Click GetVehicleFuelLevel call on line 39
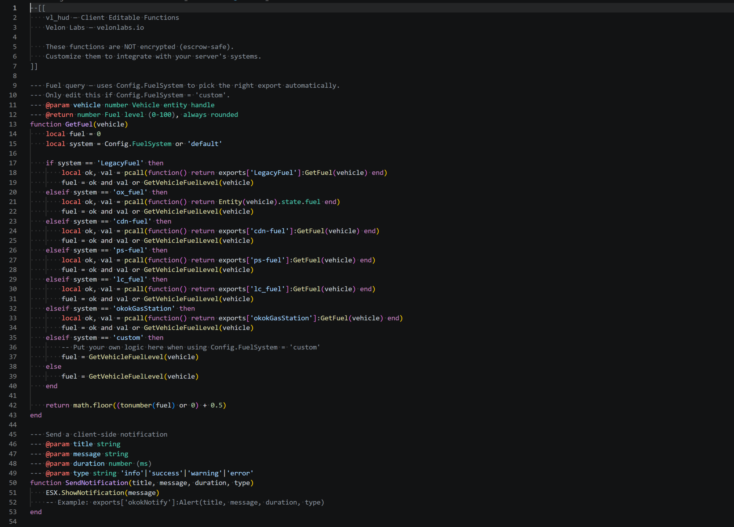 143,376
